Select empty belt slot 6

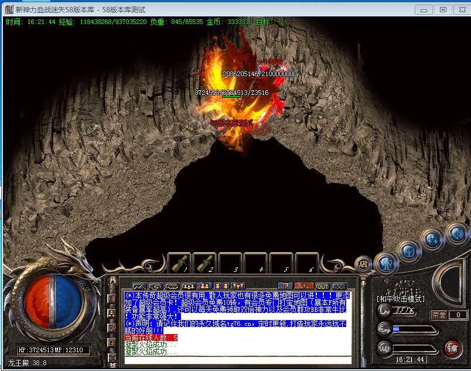(307, 264)
